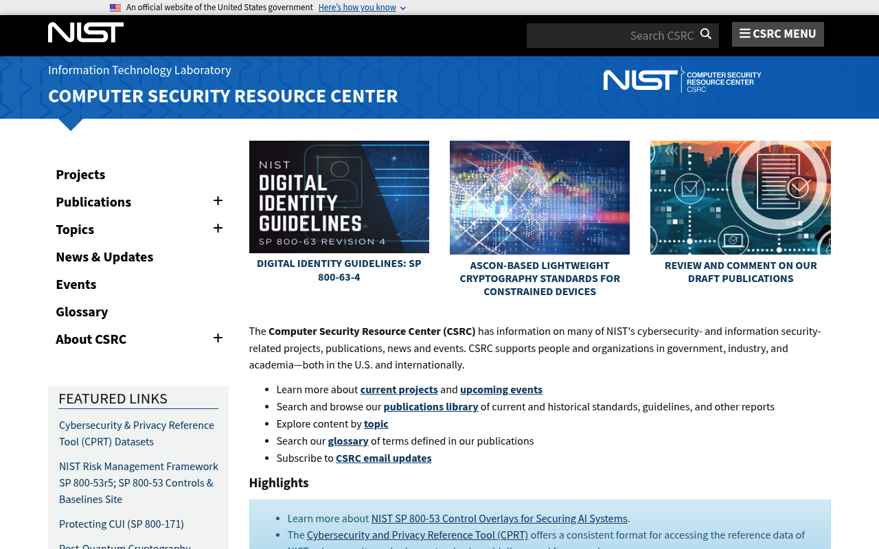This screenshot has height=549, width=879.
Task: Click the NIST Computer Security Resource Center logo
Action: point(682,80)
